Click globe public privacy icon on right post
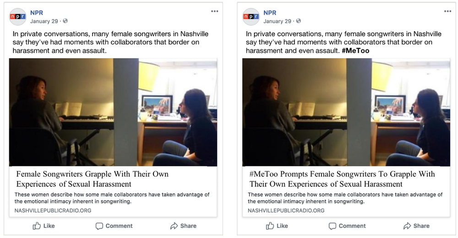 [298, 21]
